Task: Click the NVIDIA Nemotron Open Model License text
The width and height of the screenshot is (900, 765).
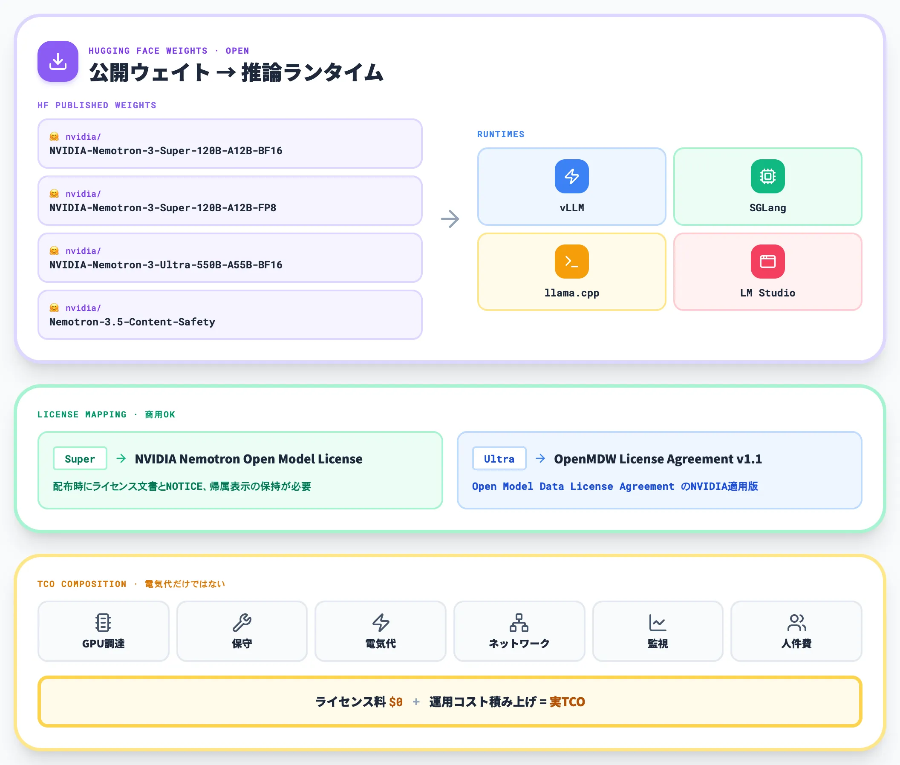Action: click(248, 459)
